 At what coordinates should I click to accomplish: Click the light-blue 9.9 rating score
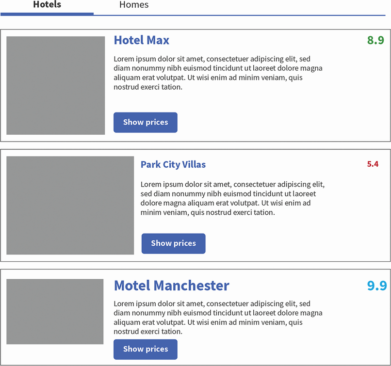pos(376,286)
